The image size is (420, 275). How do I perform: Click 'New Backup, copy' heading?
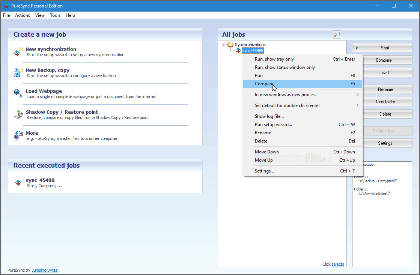pos(48,70)
